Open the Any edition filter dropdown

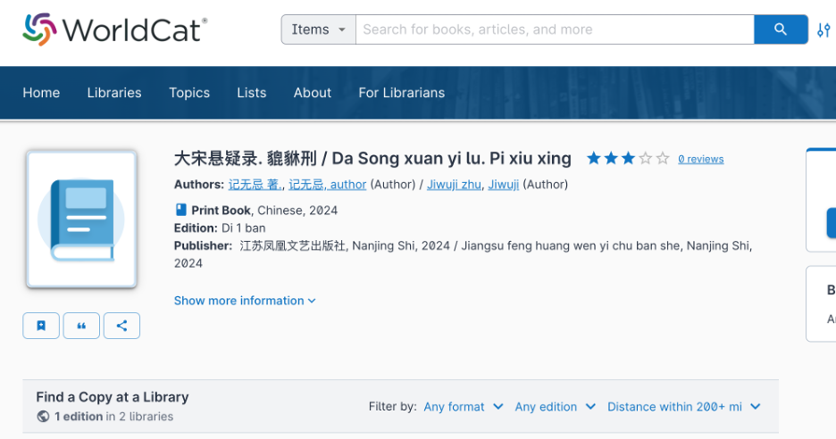click(555, 407)
